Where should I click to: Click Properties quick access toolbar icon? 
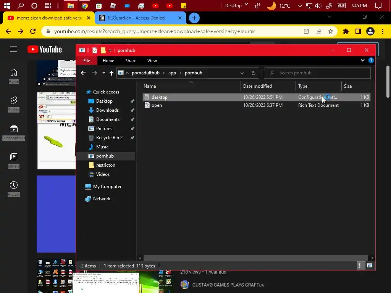(95, 50)
